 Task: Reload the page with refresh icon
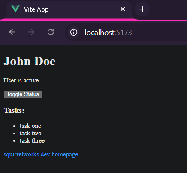[x=51, y=32]
